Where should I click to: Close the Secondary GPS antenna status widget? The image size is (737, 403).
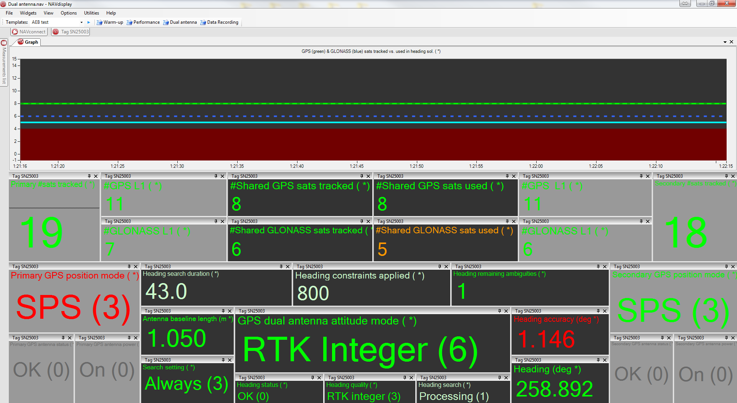click(x=669, y=338)
